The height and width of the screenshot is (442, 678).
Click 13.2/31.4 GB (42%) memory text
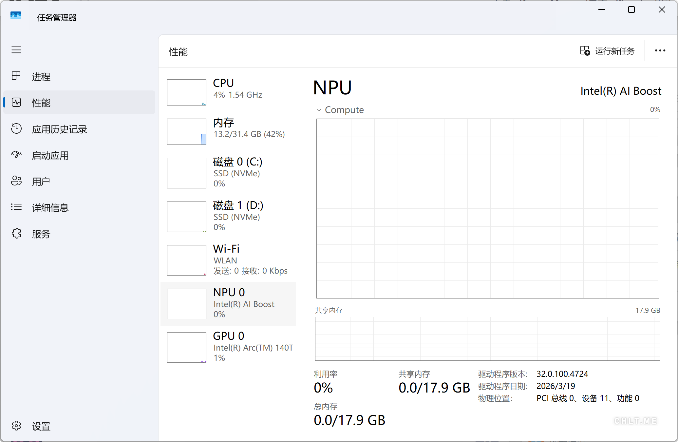click(x=249, y=134)
